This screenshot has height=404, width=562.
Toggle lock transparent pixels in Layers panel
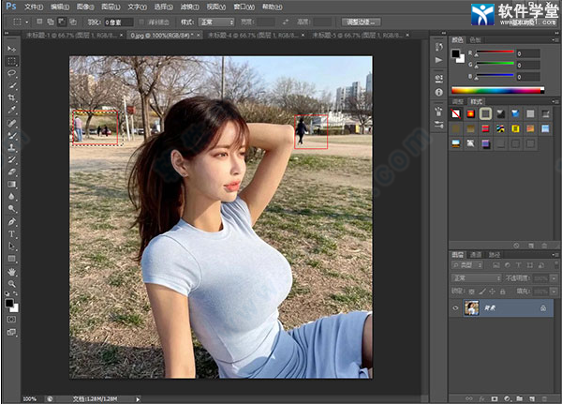click(x=471, y=291)
